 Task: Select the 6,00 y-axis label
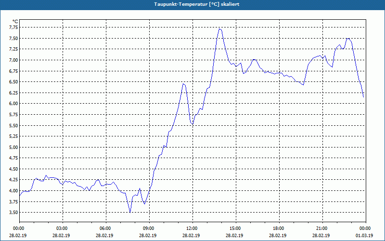tap(13, 104)
